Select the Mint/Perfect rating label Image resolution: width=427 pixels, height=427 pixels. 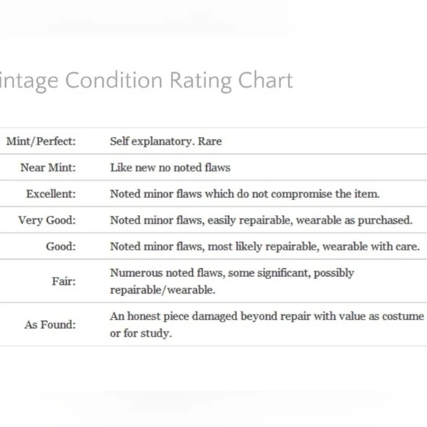[x=40, y=141]
